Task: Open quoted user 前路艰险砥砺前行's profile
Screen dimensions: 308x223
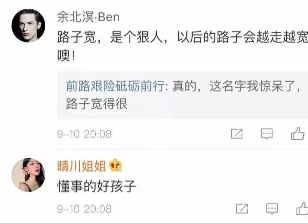Action: point(115,86)
